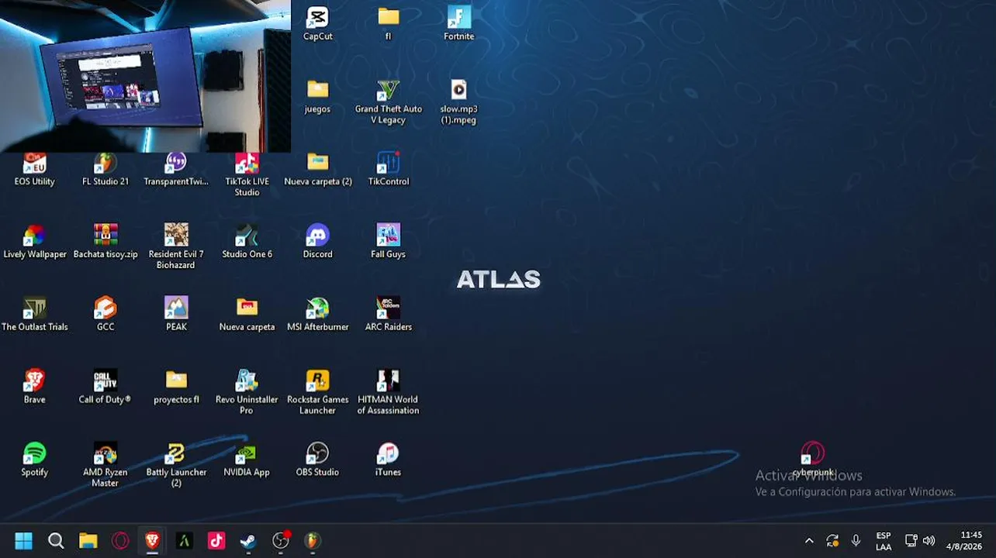996x558 pixels.
Task: Select the slow.mp3 (1).mpeg file
Action: click(x=458, y=102)
